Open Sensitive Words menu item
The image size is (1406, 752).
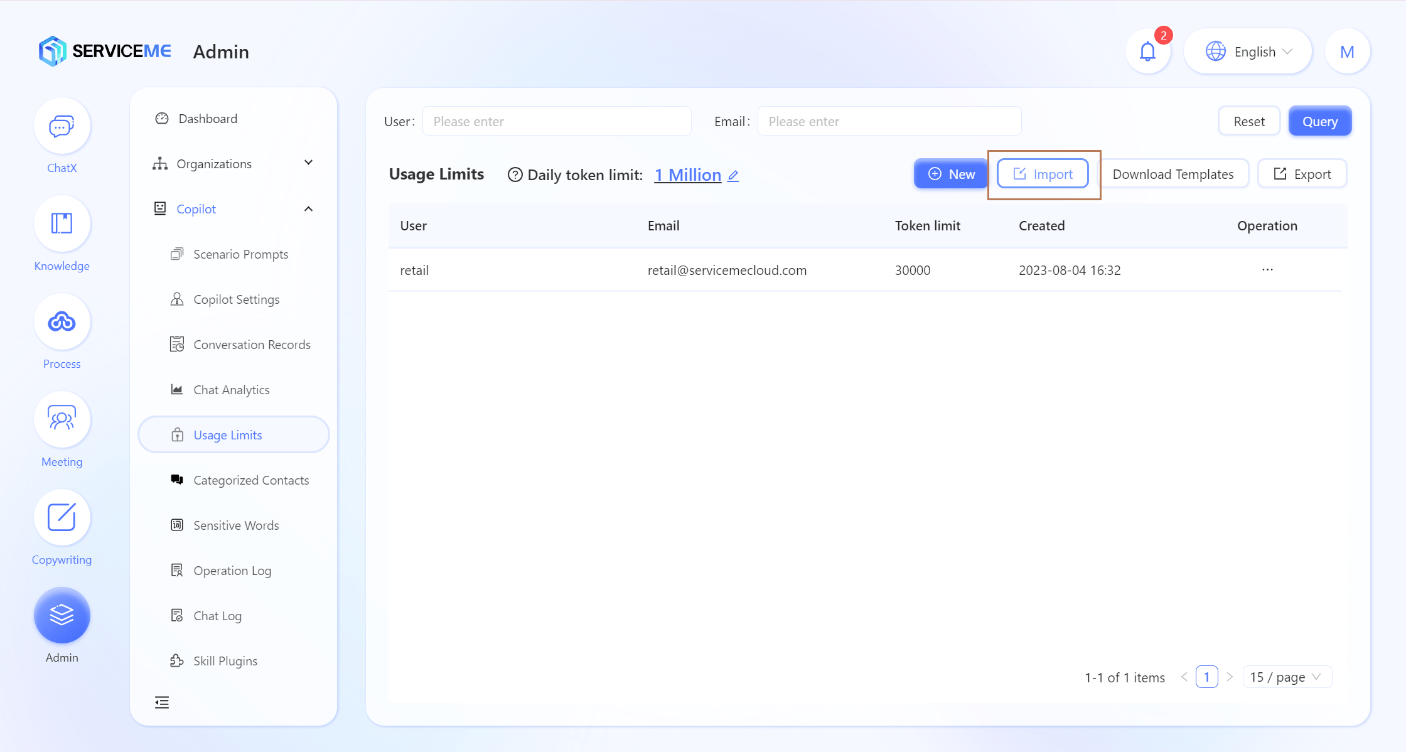(236, 525)
